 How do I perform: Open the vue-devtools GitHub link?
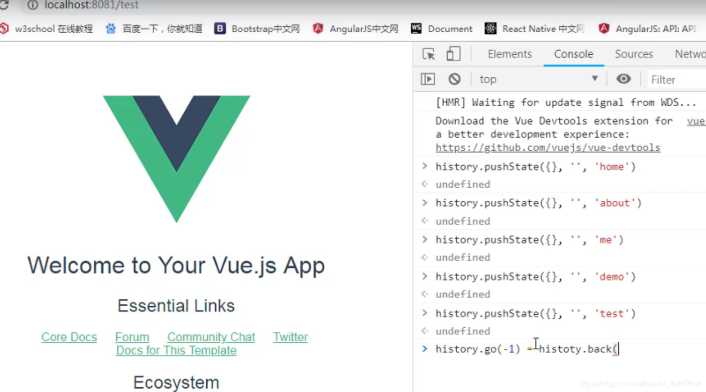548,147
